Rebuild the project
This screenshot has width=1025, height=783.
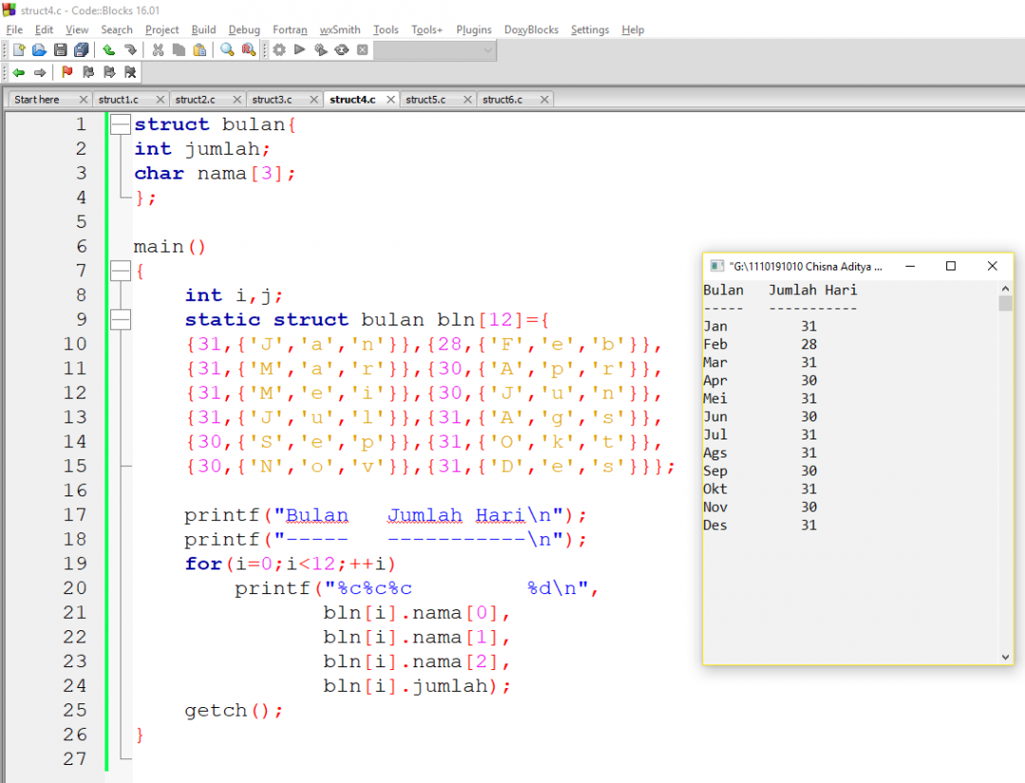click(x=342, y=49)
